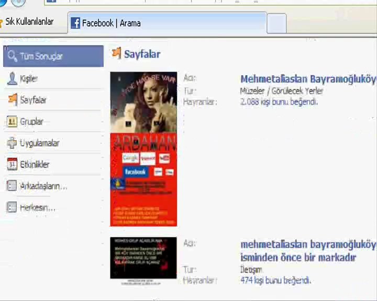The height and width of the screenshot is (301, 377).
Task: Open Sık Kullanılanlar favorites label
Action: click(29, 22)
